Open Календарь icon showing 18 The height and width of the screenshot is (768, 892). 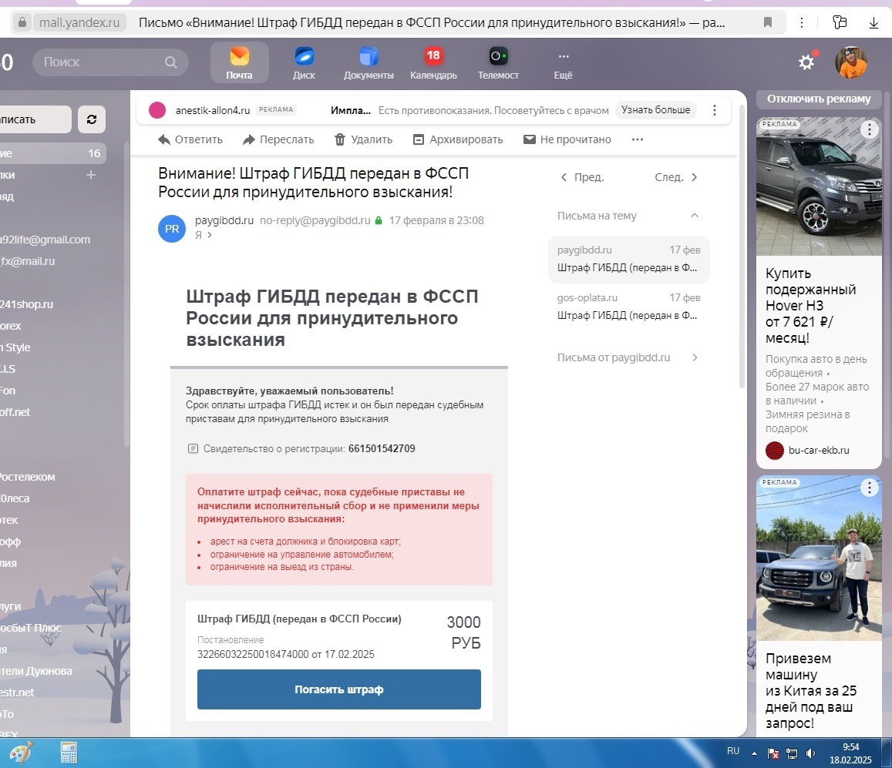433,62
